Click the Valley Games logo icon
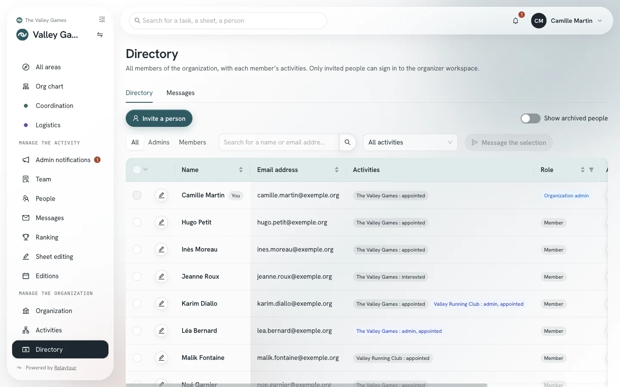Screen dimensions: 620x387 click(x=22, y=35)
